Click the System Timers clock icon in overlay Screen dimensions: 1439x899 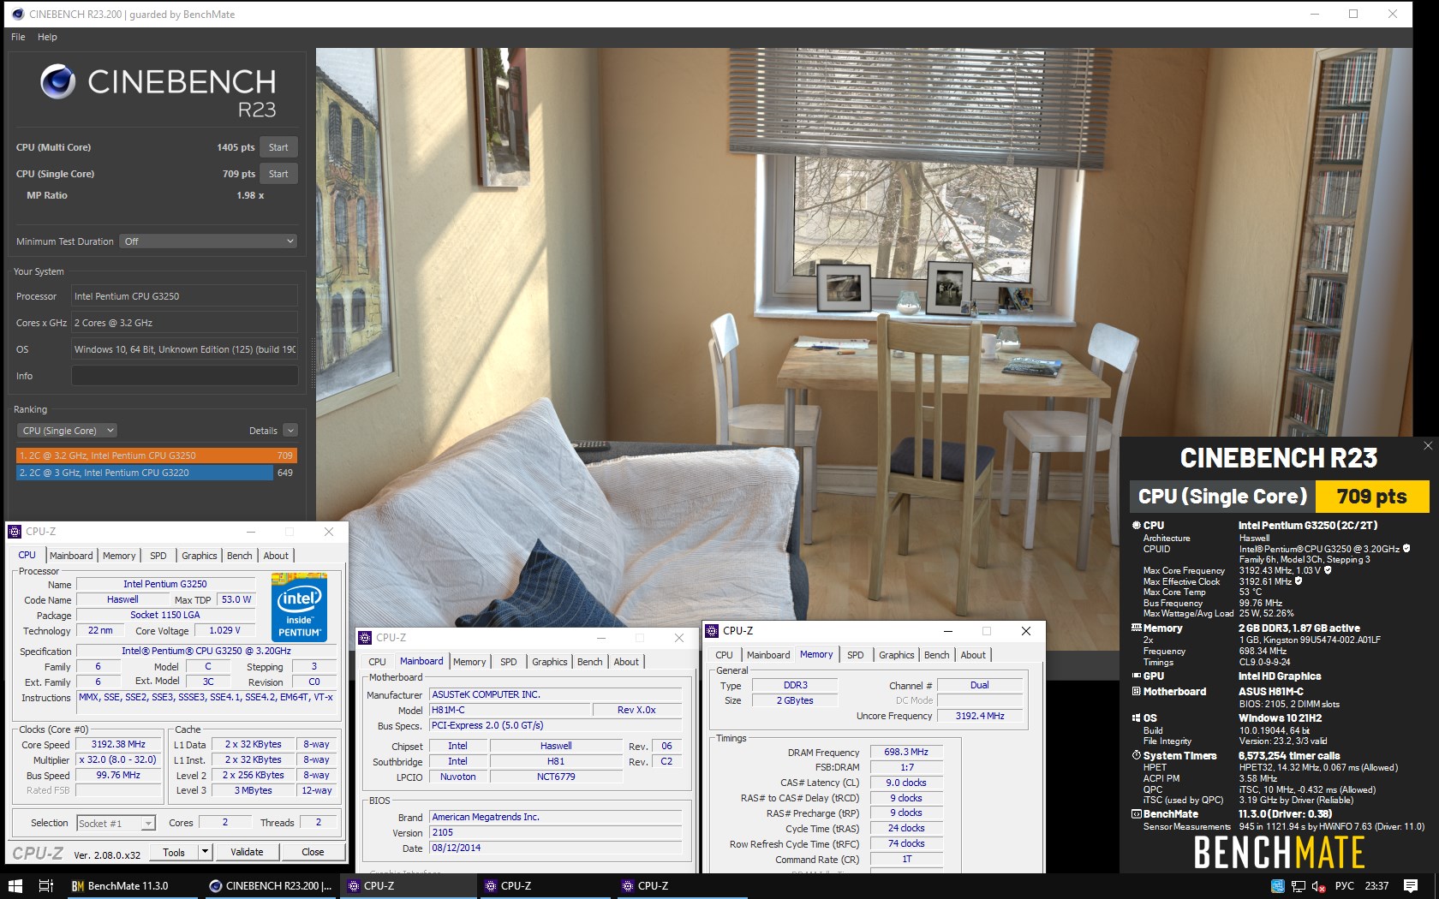[1137, 755]
